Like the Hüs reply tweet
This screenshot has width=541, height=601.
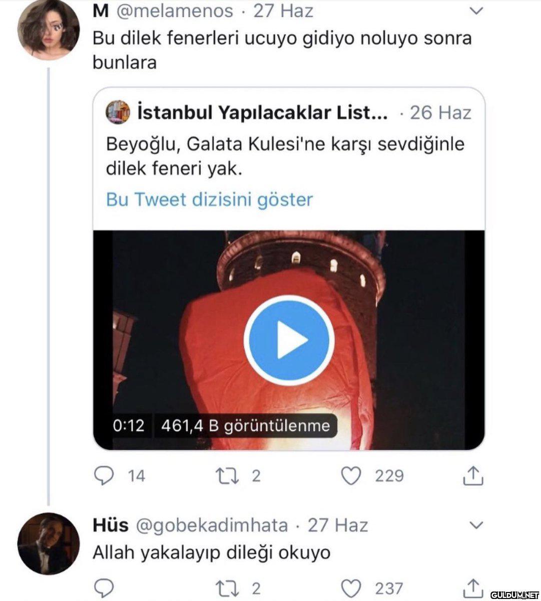pos(351,587)
